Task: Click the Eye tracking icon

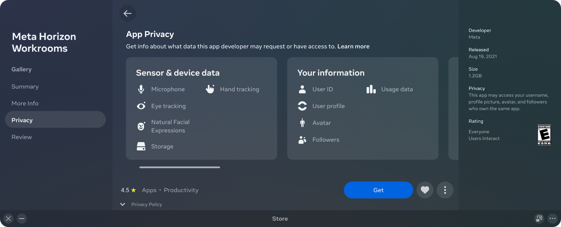Action: [141, 106]
